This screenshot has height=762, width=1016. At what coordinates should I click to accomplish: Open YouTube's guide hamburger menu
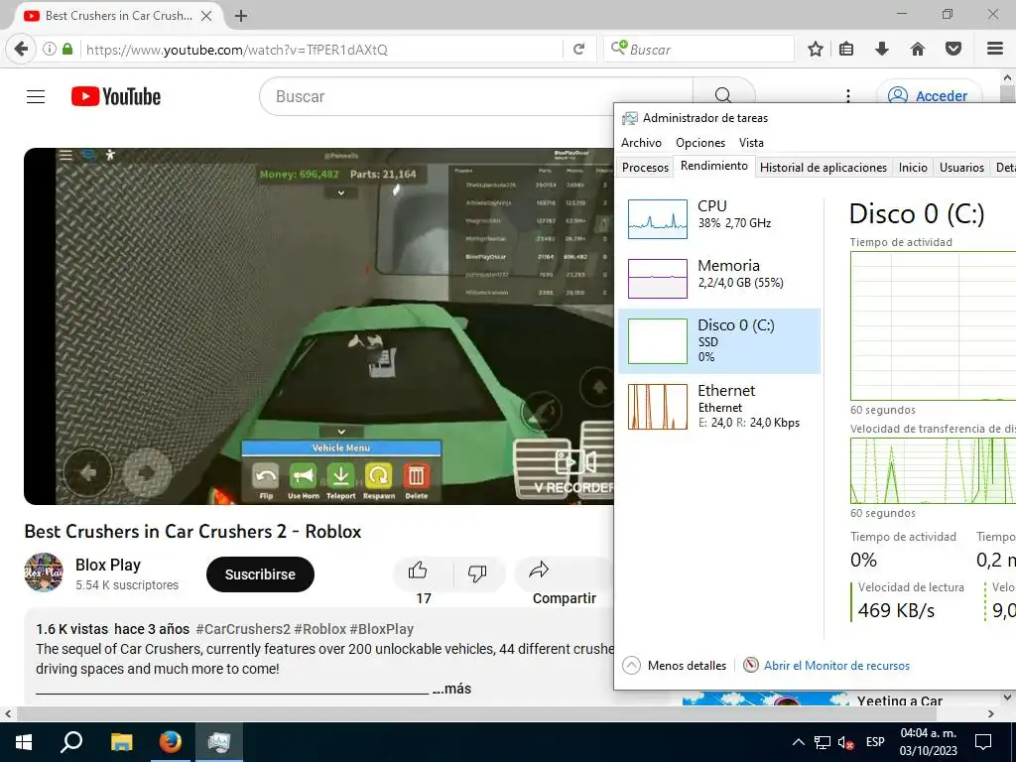pos(36,96)
